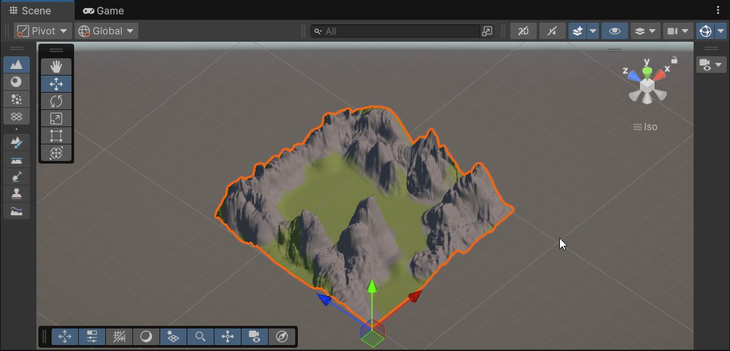Toggle the Cameras overlay in bottom bar
Screen dimensions: 730x351
coord(255,336)
